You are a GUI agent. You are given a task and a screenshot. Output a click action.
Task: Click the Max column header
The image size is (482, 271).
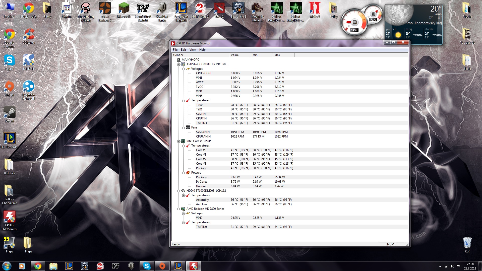point(284,55)
